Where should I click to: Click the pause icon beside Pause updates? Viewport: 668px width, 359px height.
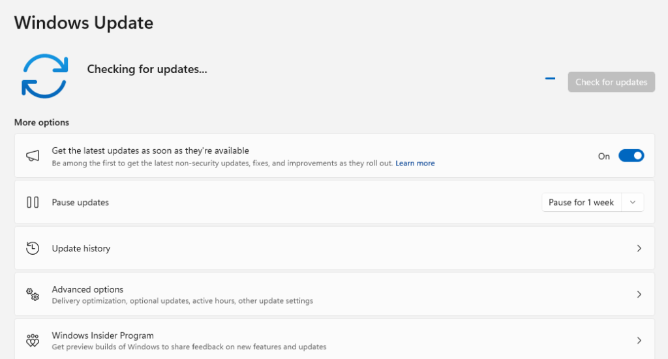click(x=33, y=203)
